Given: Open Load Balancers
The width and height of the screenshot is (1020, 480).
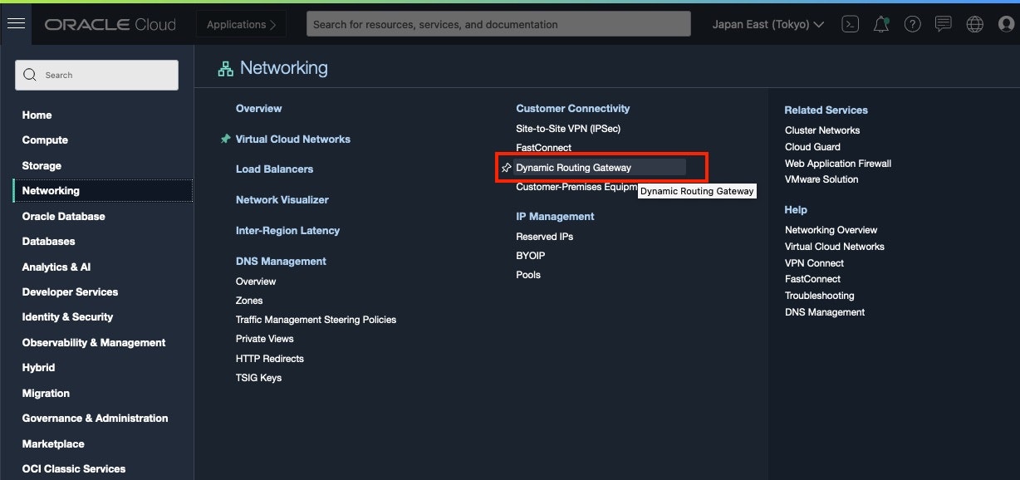Looking at the screenshot, I should [274, 169].
